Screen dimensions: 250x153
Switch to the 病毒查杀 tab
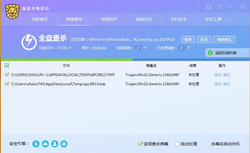coord(74,19)
